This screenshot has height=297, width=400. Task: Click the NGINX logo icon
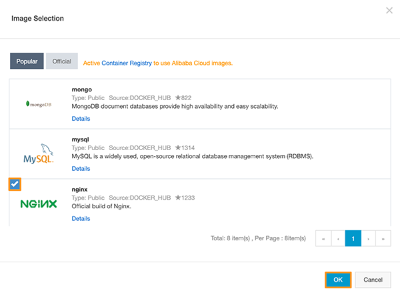38,204
